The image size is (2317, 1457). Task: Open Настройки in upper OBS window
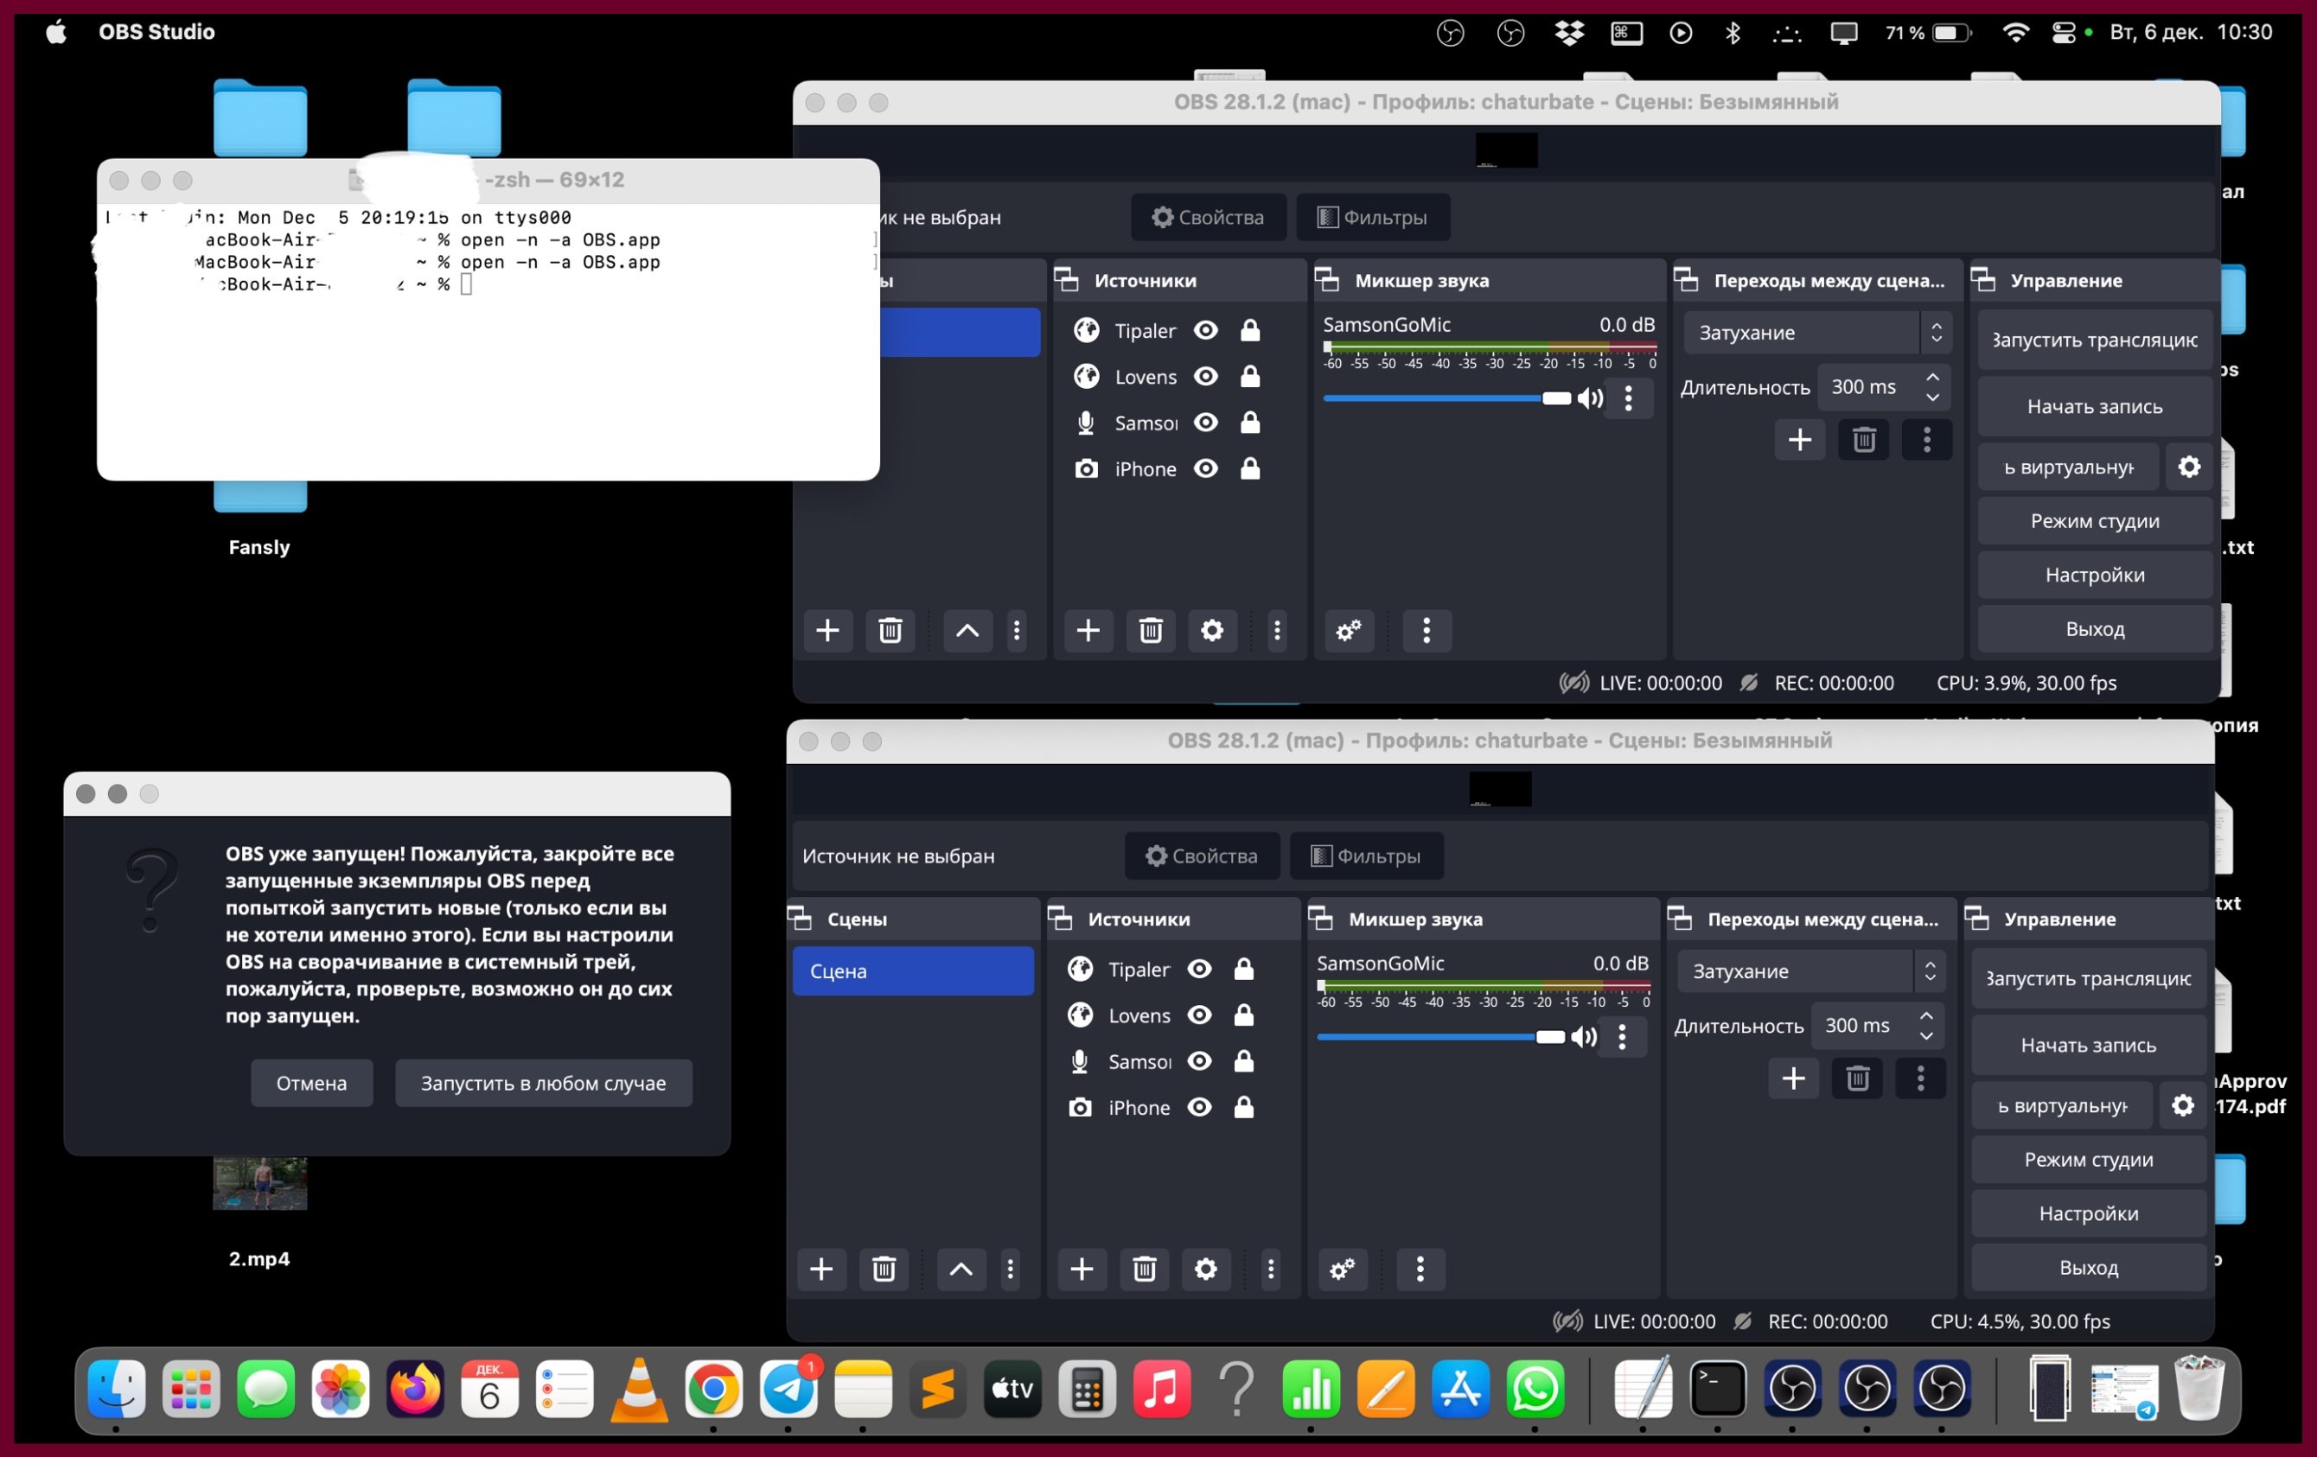(x=2095, y=574)
